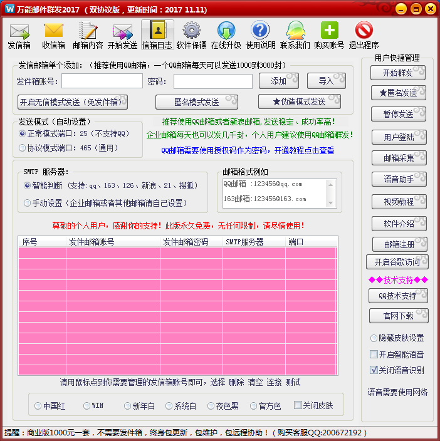Select the 中国红 skin option
440x441 pixels.
[x=38, y=406]
